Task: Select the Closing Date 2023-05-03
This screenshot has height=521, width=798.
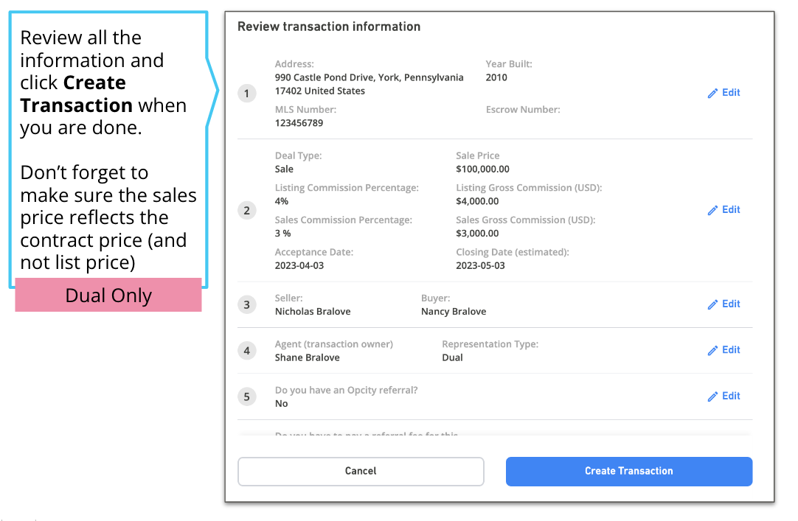Action: pos(480,265)
